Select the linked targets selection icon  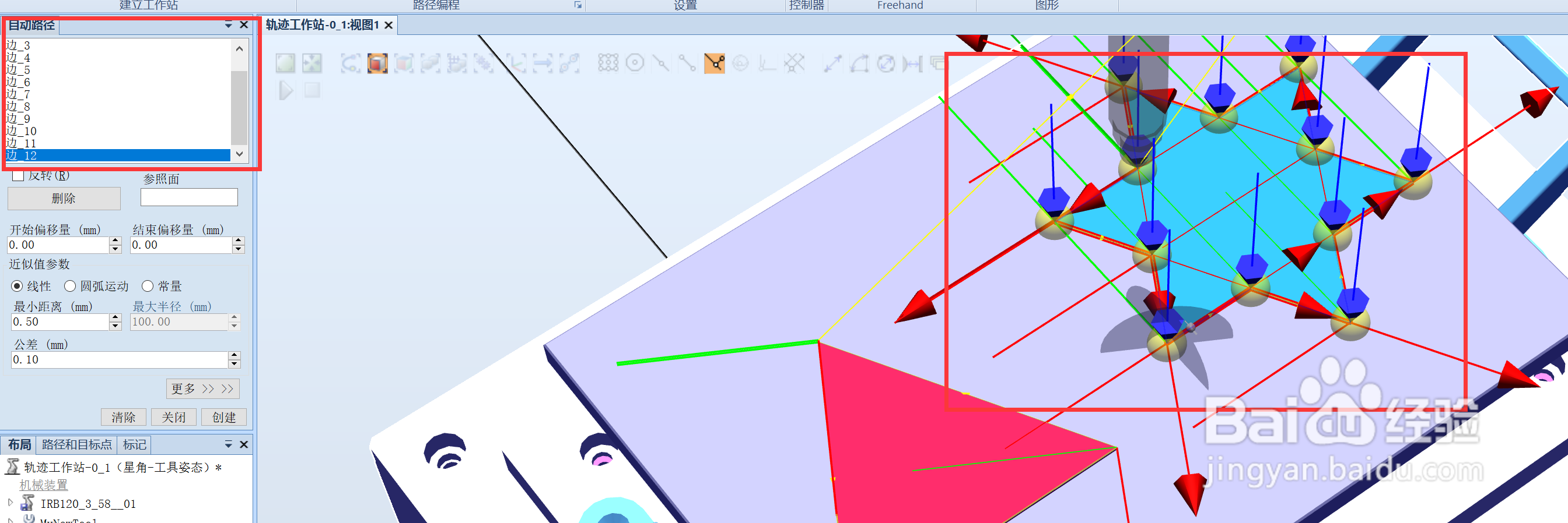point(569,63)
